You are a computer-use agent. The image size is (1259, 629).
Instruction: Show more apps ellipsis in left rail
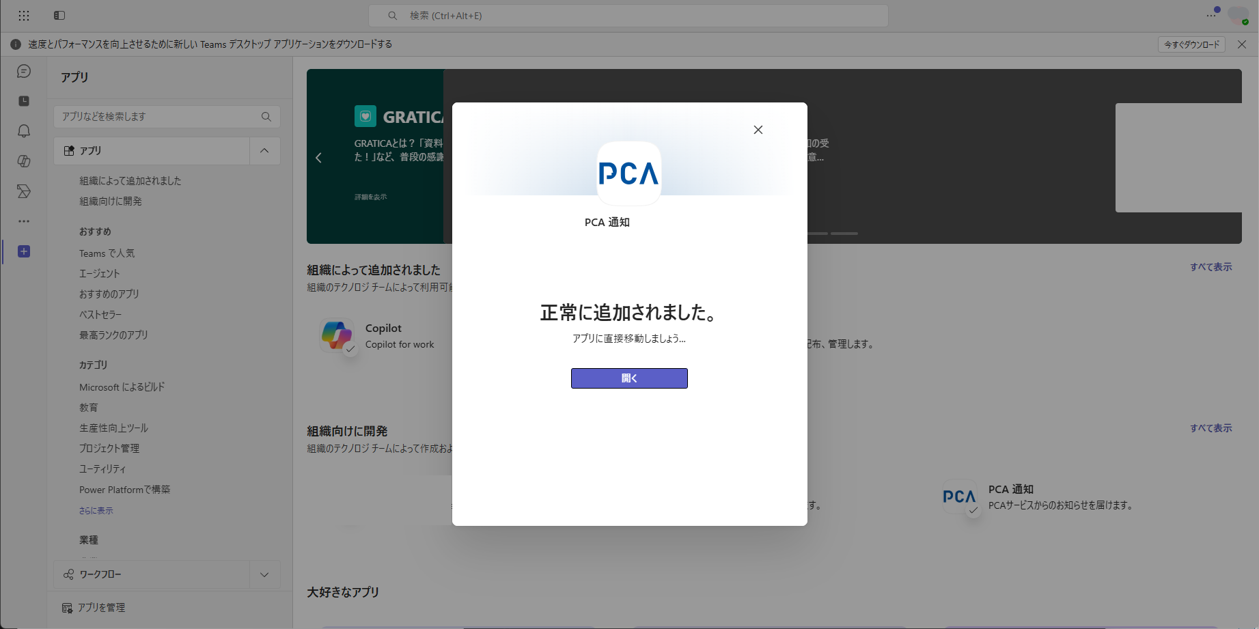24,221
